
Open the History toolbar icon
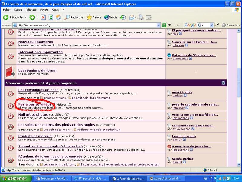(x=123, y=17)
